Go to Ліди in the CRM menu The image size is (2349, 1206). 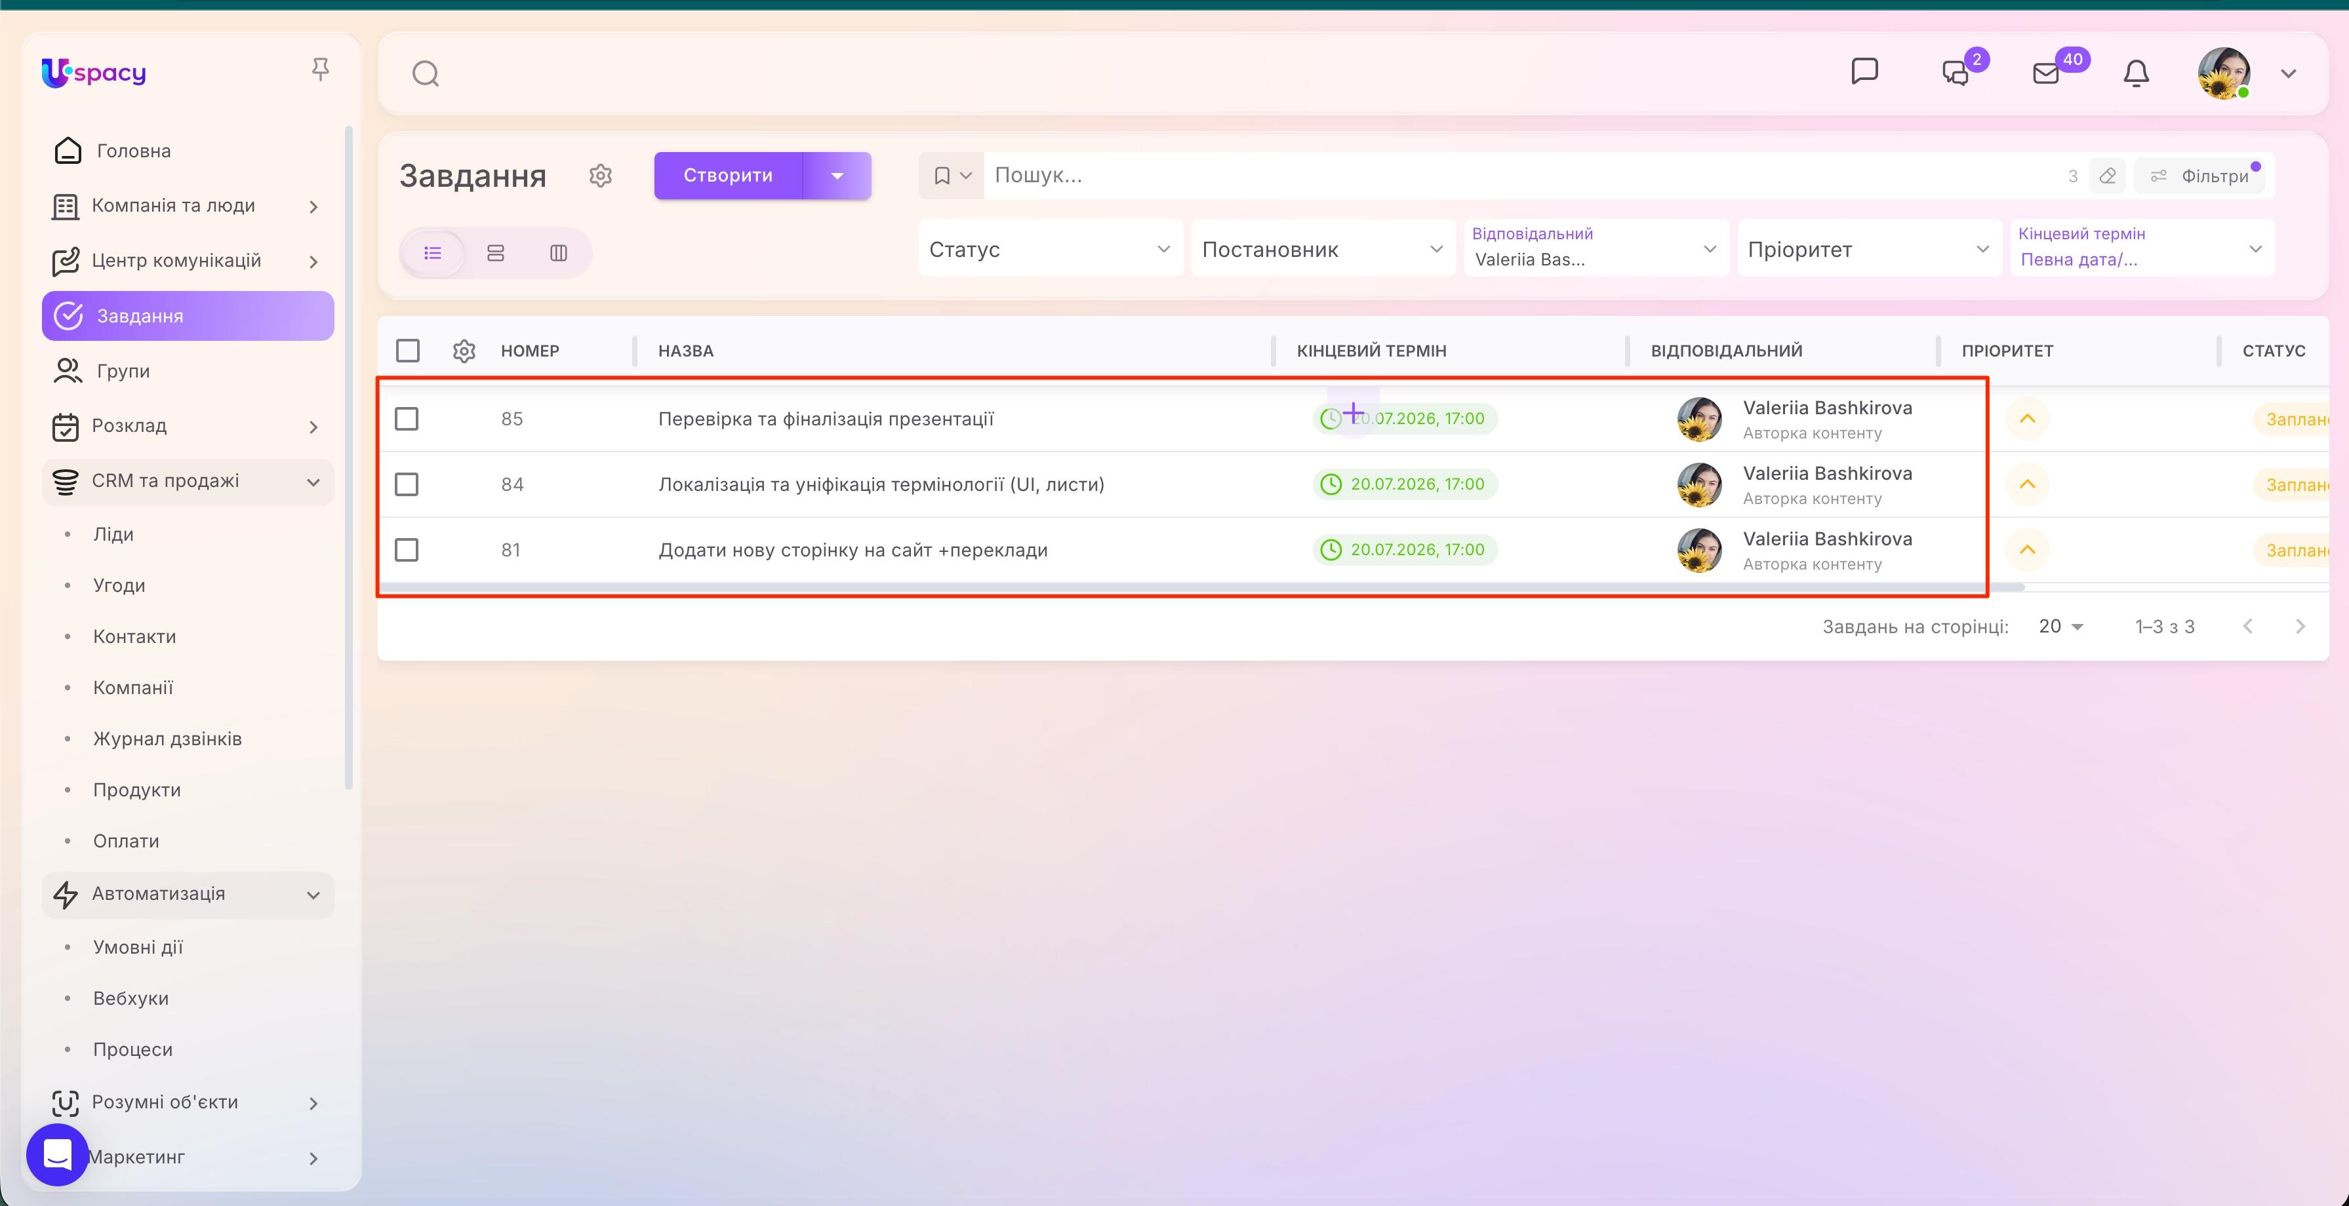pyautogui.click(x=113, y=534)
